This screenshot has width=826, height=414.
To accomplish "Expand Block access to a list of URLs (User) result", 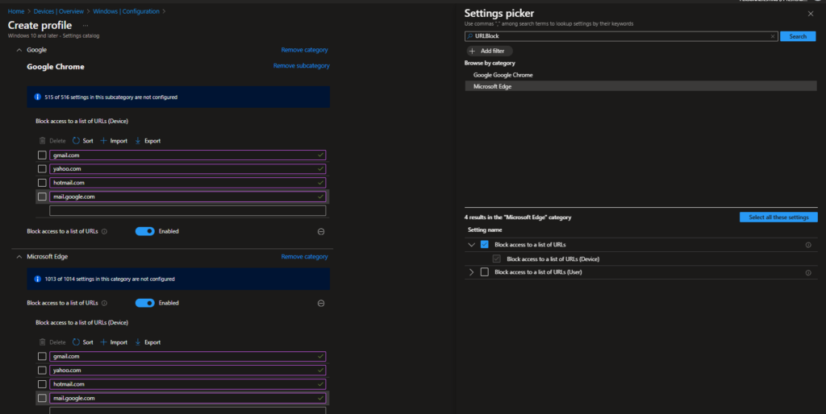I will [x=471, y=272].
